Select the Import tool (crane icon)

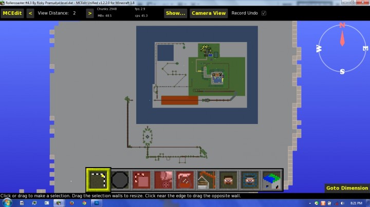207,180
